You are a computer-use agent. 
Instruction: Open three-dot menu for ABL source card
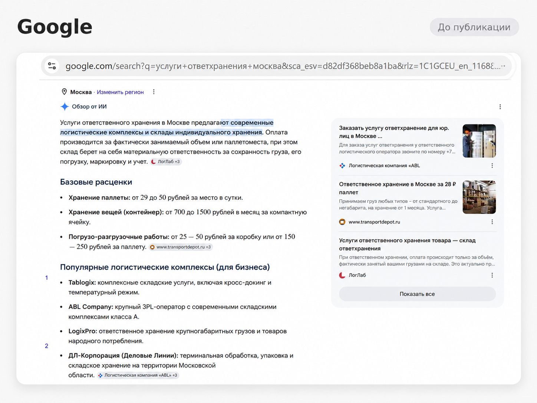pos(492,166)
